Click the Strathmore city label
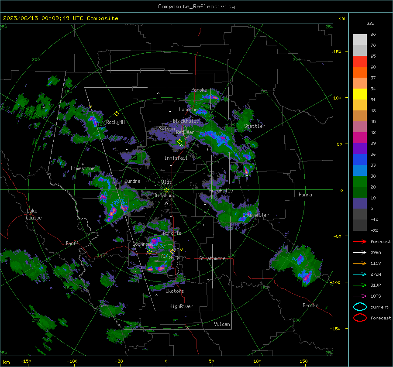The image size is (393, 367). pyautogui.click(x=212, y=258)
